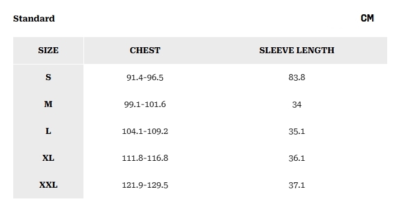
Task: Click chest value 111.8-116.8
Action: (x=145, y=158)
